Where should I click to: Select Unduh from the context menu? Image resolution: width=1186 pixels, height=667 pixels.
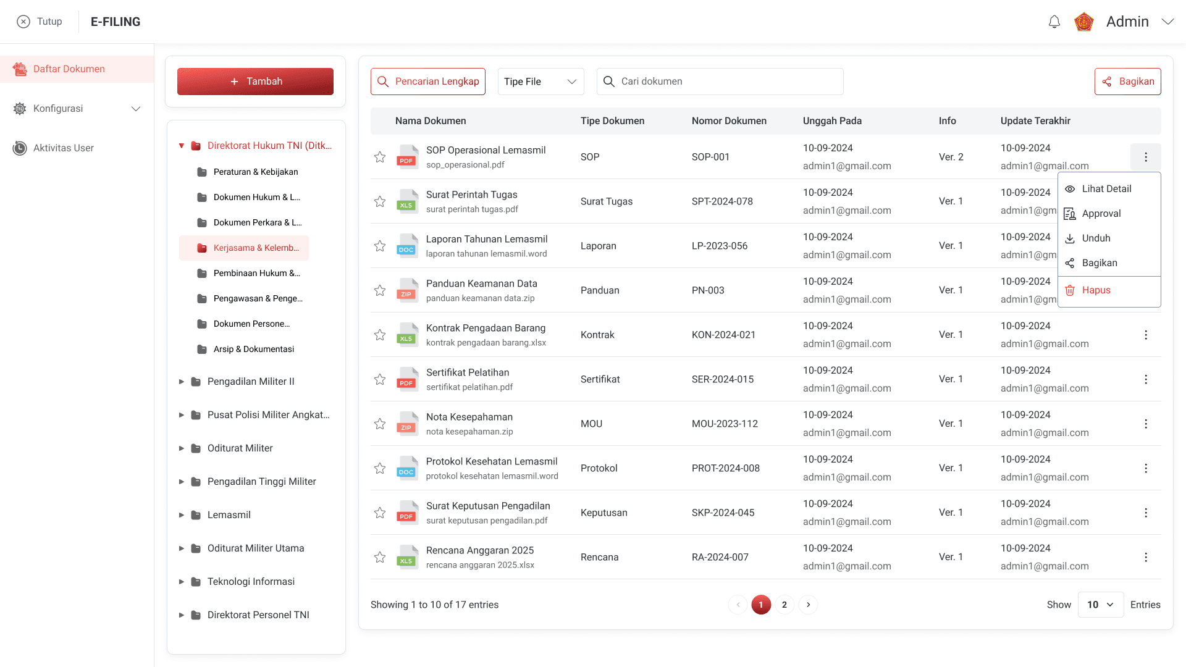[1096, 238]
